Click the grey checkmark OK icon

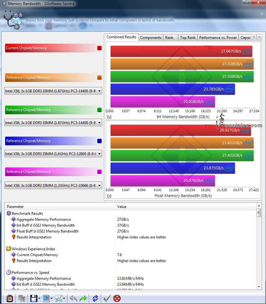107,298
